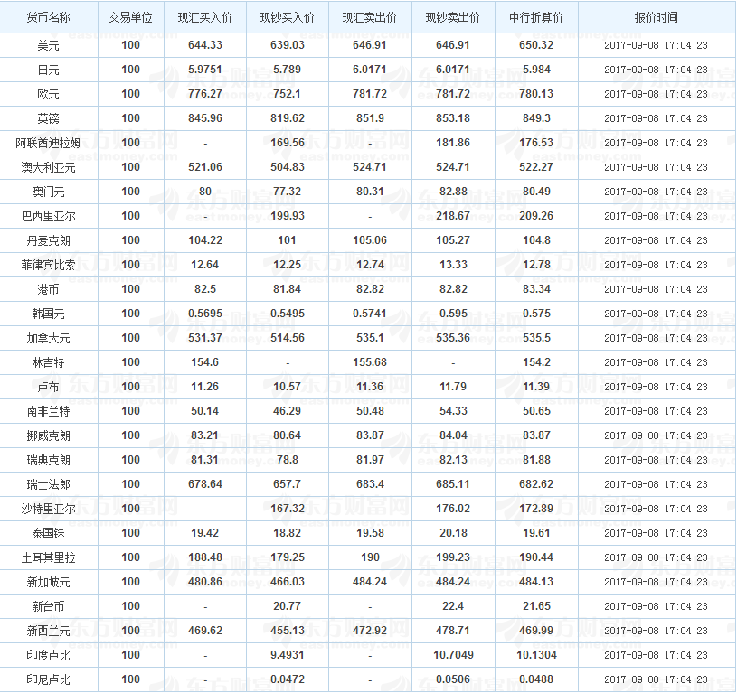
Task: Click the 报价时间 column header
Action: [x=657, y=17]
